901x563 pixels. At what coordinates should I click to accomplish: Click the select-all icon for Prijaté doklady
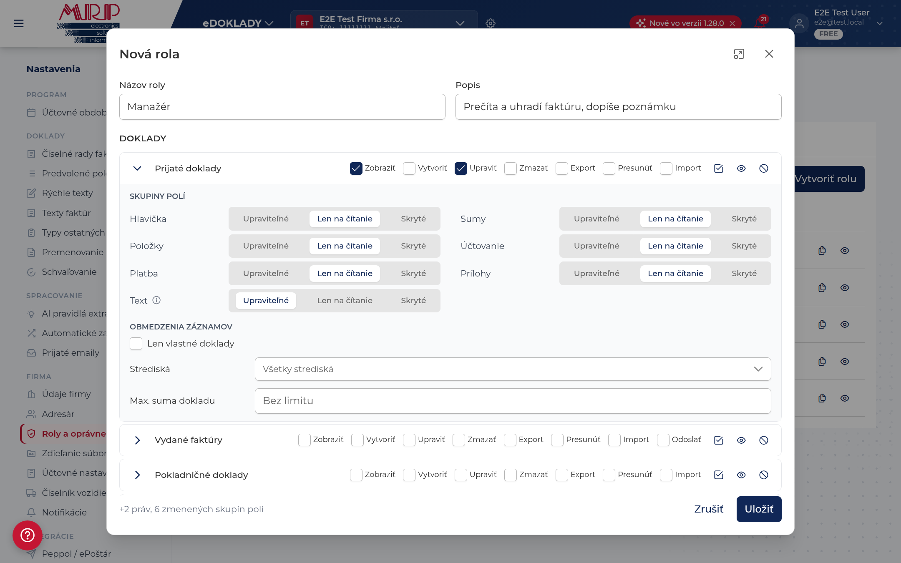(x=718, y=168)
